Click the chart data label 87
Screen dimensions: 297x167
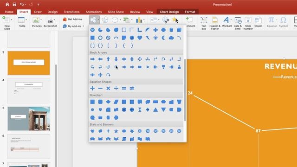(258, 131)
